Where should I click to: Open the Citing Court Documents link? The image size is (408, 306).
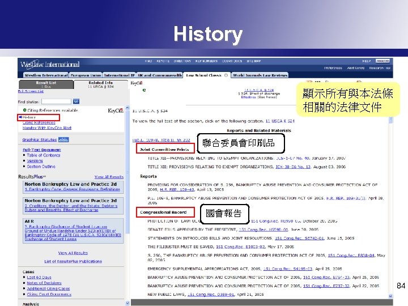point(49,294)
